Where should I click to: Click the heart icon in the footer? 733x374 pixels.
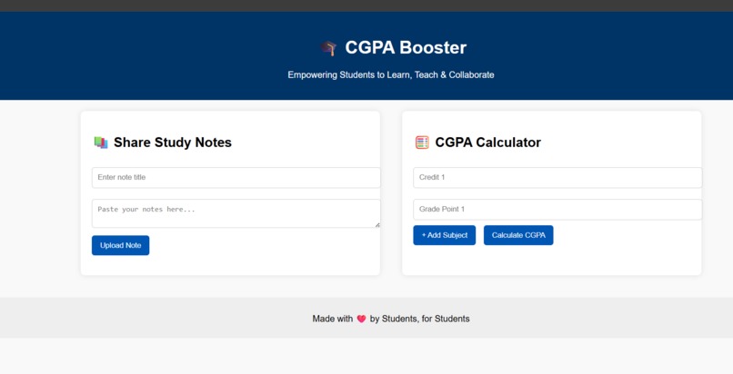click(x=361, y=319)
